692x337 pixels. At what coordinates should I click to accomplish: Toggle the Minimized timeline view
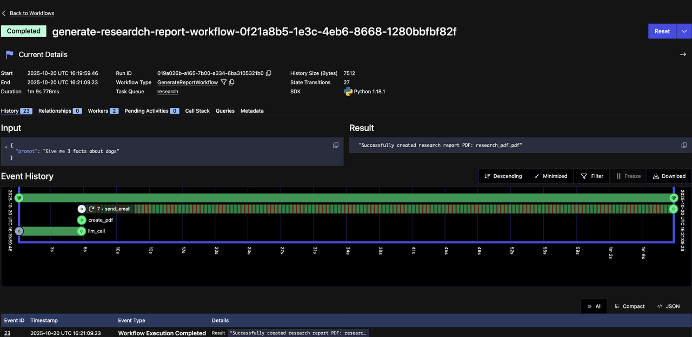pos(551,176)
